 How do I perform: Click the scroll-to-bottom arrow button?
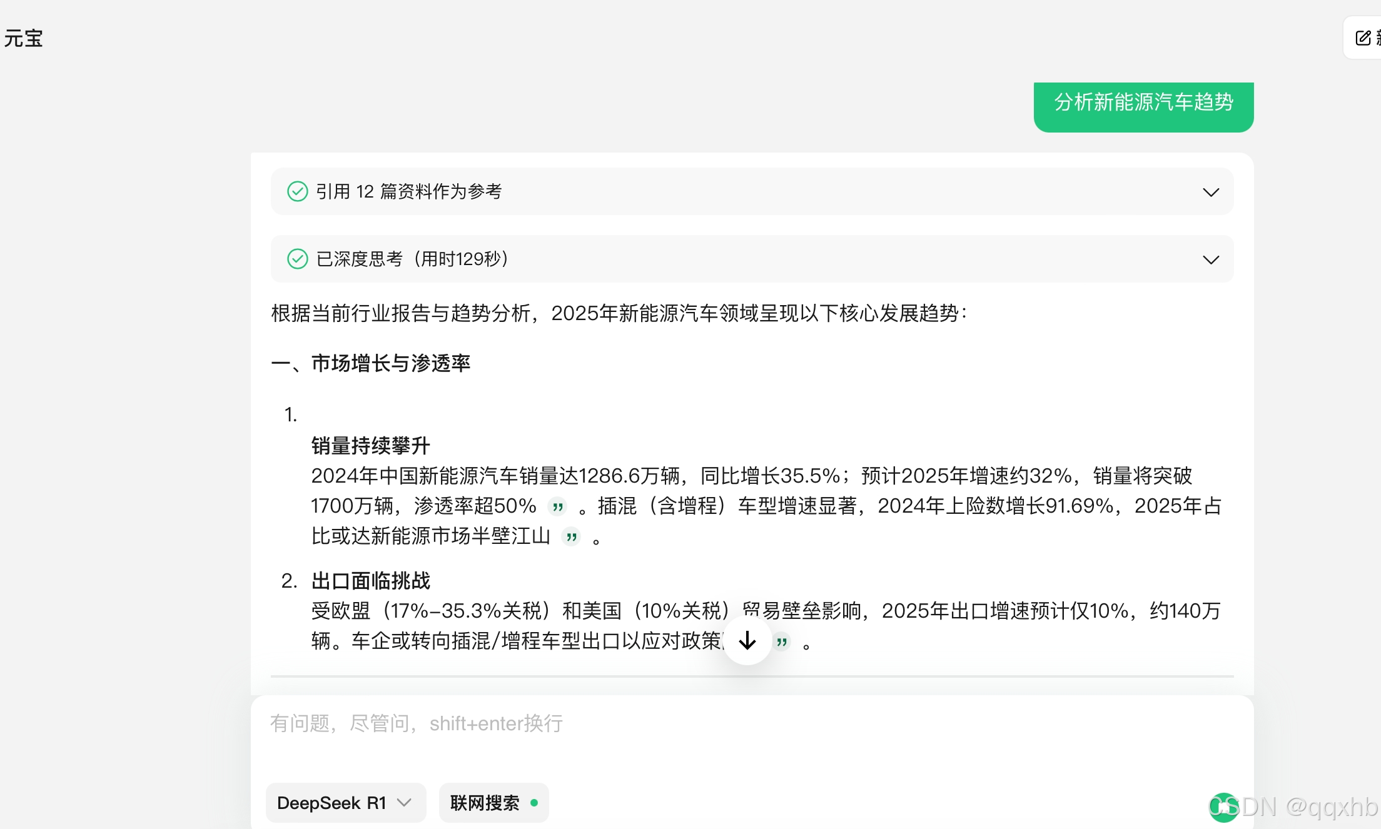pyautogui.click(x=747, y=640)
